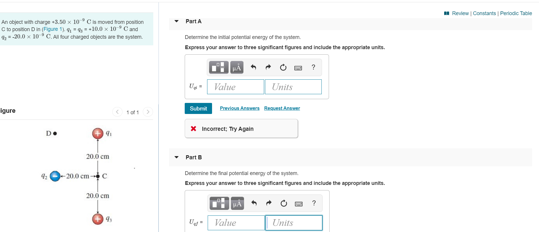Click the Review item at top right
Screen dimensions: 539x232
460,13
